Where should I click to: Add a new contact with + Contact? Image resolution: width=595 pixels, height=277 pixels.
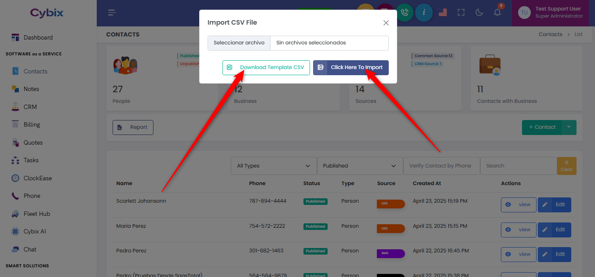tap(541, 127)
